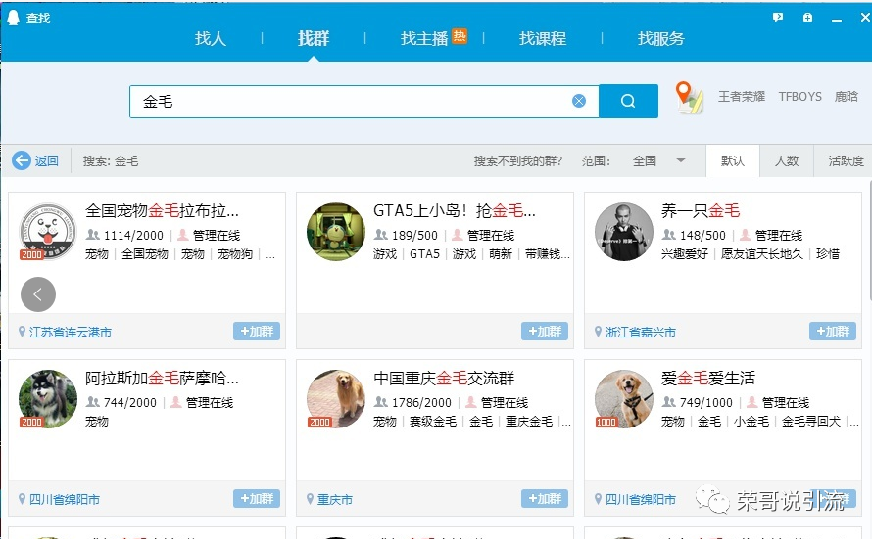Viewport: 872px width, 539px height.
Task: Open group title 爱金毛爱生活
Action: pos(708,379)
